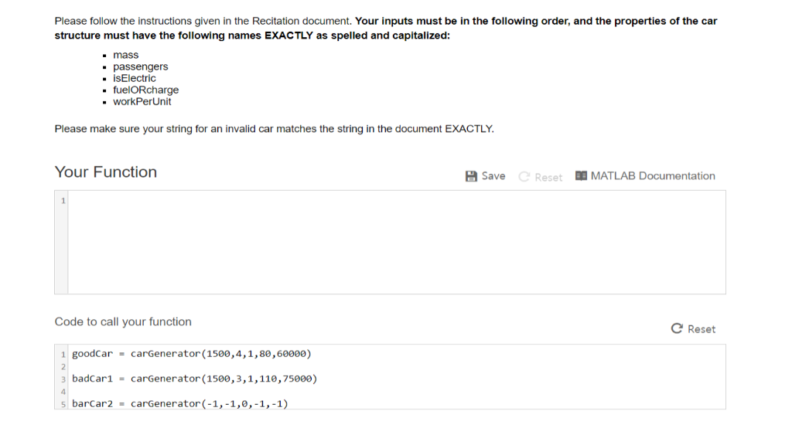
Task: Click line number 3 in the call code gutter
Action: click(x=62, y=379)
